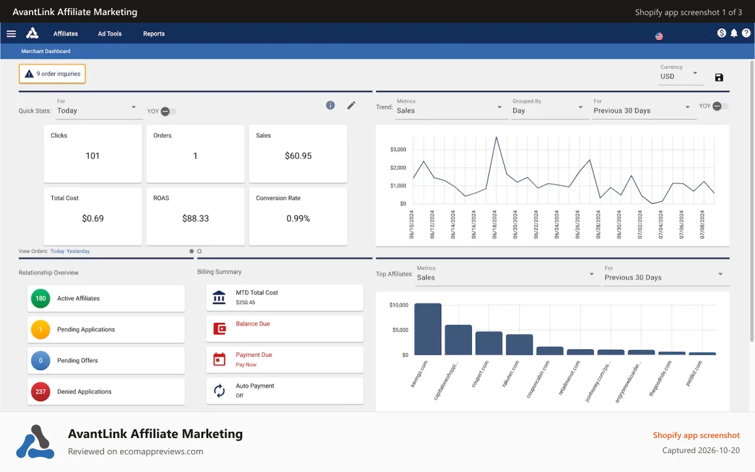Open the Top Affiliates Metrics Sales dropdown

click(x=507, y=274)
